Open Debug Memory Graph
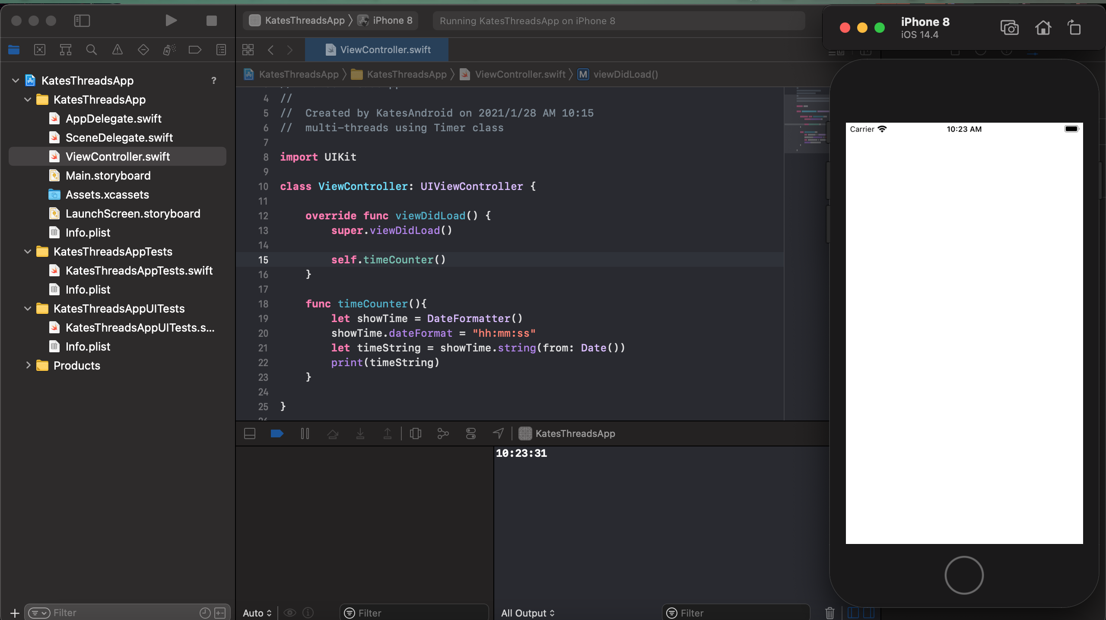This screenshot has width=1106, height=620. 443,433
